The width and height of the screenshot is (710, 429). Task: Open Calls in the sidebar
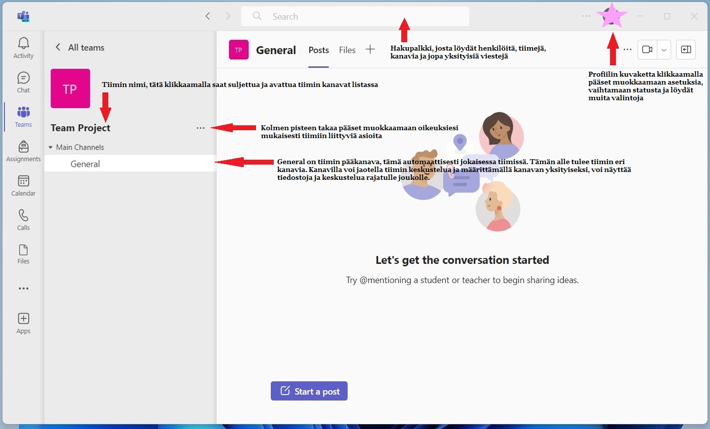(x=23, y=220)
